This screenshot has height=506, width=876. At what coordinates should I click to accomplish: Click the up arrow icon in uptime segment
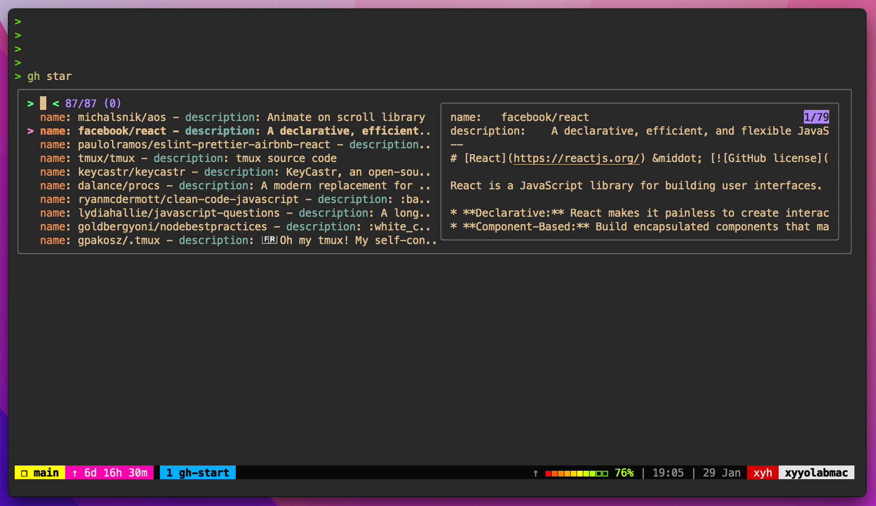click(75, 473)
